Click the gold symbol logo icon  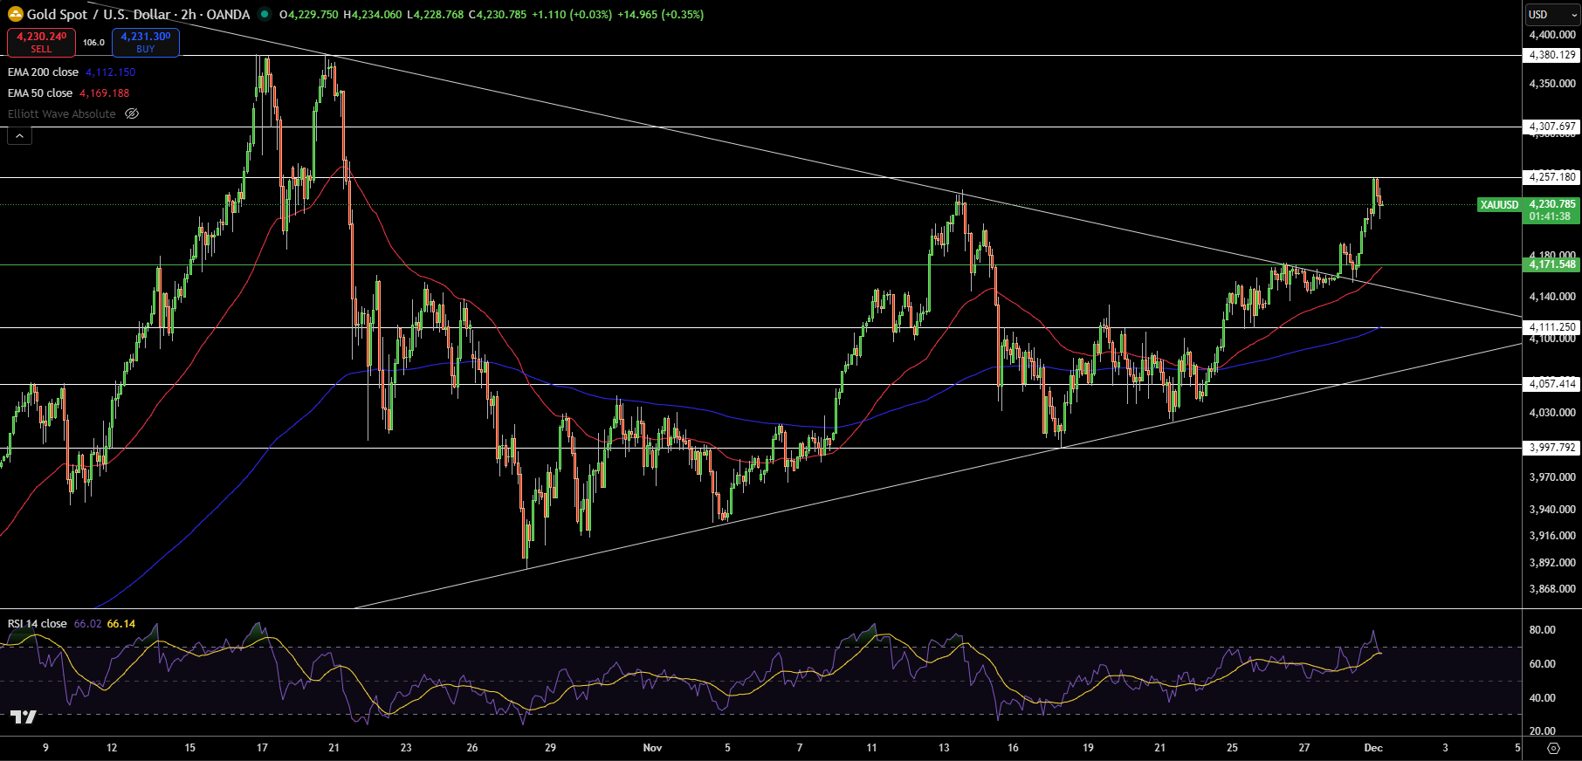pos(15,14)
